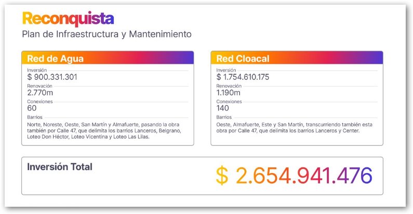
Task: Click the Inversión label in Red de Agua
Action: point(37,70)
